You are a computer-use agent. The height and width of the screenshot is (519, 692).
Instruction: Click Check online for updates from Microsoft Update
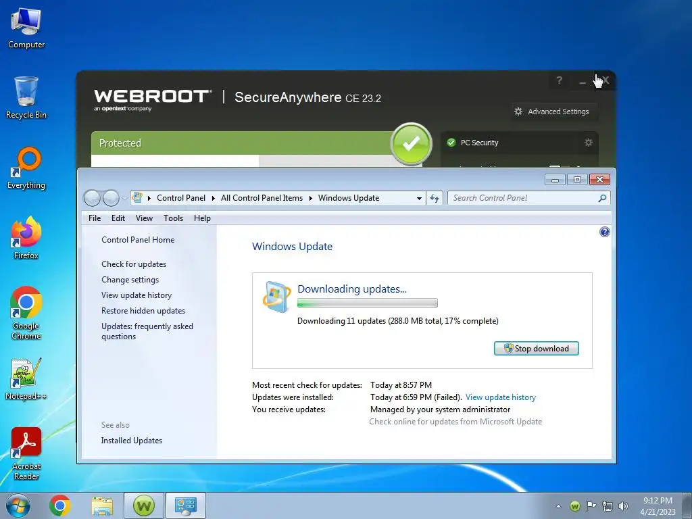[x=455, y=422]
